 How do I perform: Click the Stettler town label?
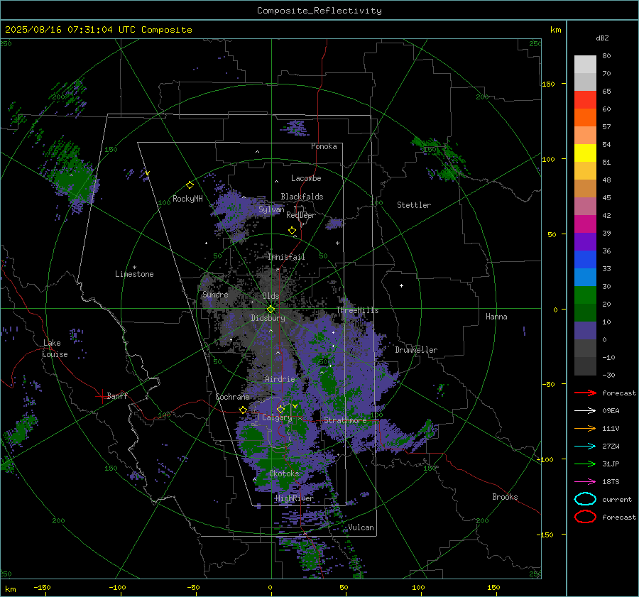pyautogui.click(x=414, y=205)
